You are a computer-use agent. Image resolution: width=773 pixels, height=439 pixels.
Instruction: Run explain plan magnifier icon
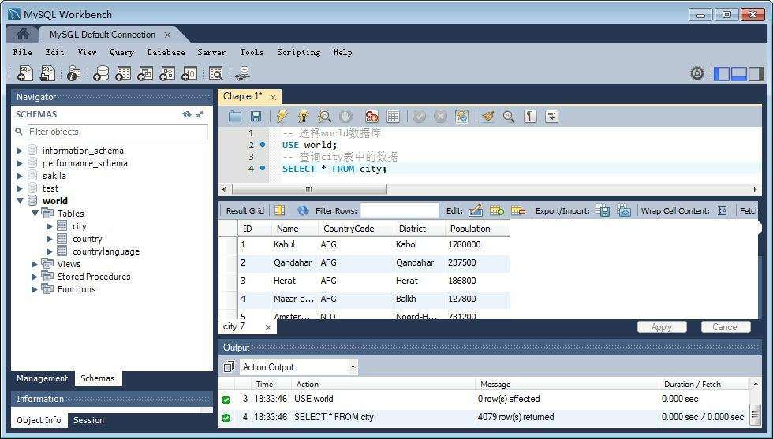pos(324,117)
